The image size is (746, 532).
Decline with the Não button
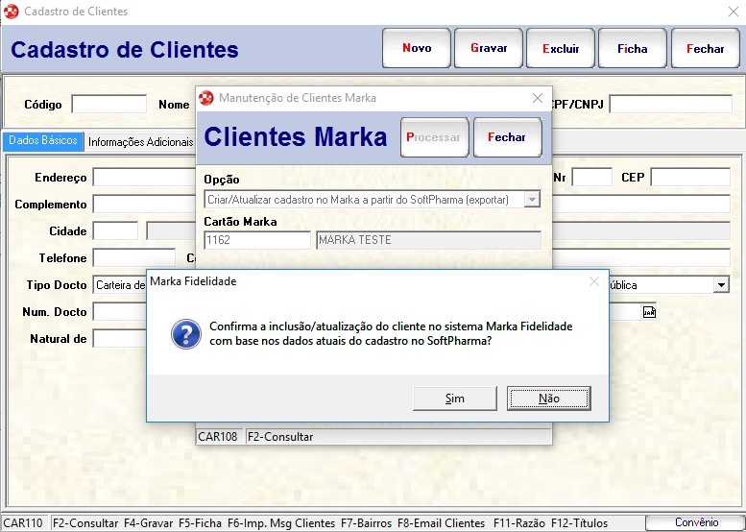(549, 399)
